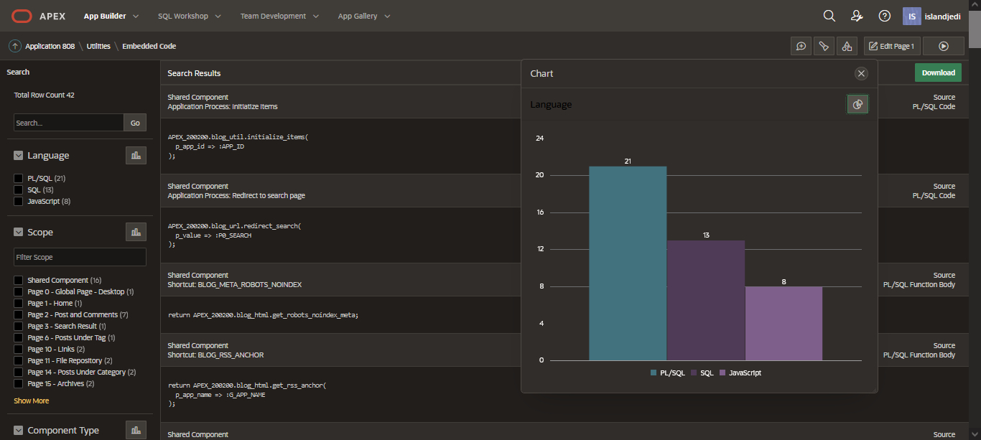The width and height of the screenshot is (981, 440).
Task: Open the Team Development menu
Action: point(273,16)
